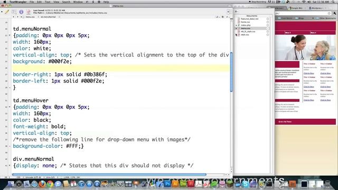
Task: Click the document icon beside Last Saved
Action: (x=29, y=12)
